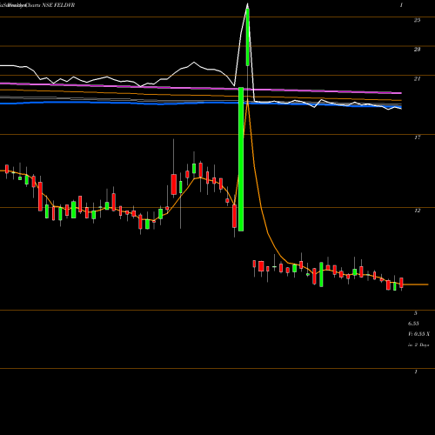Select the 12 price axis label
435x435 pixels.
pyautogui.click(x=417, y=211)
